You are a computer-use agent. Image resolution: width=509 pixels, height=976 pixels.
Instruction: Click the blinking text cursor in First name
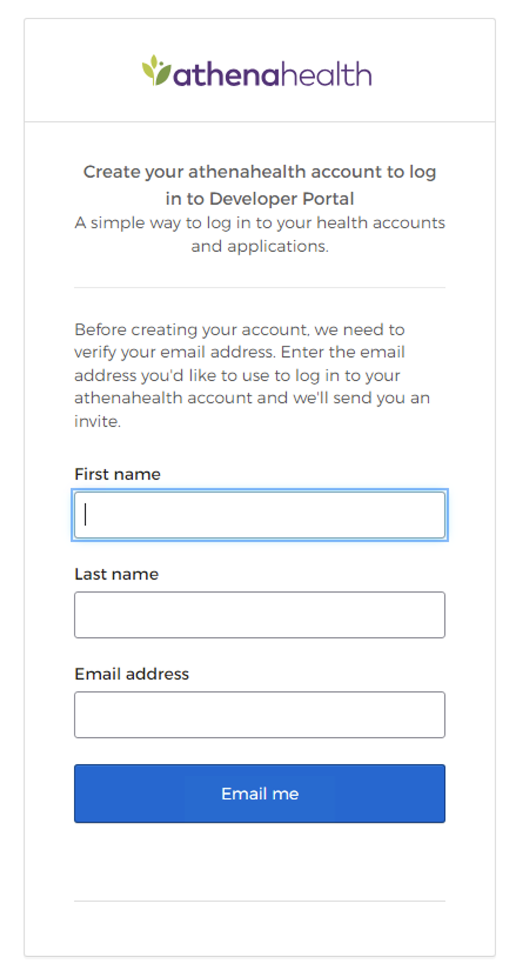(x=86, y=514)
